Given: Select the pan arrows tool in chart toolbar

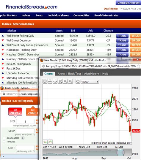Looking at the screenshot, I should (x=55, y=81).
